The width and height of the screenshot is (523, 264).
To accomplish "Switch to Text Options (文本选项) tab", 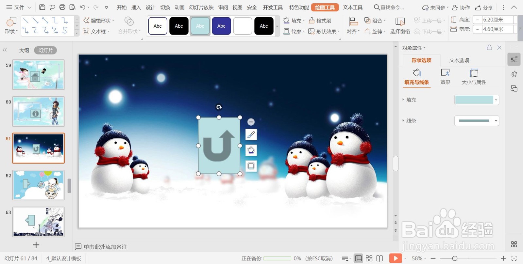I will (459, 60).
